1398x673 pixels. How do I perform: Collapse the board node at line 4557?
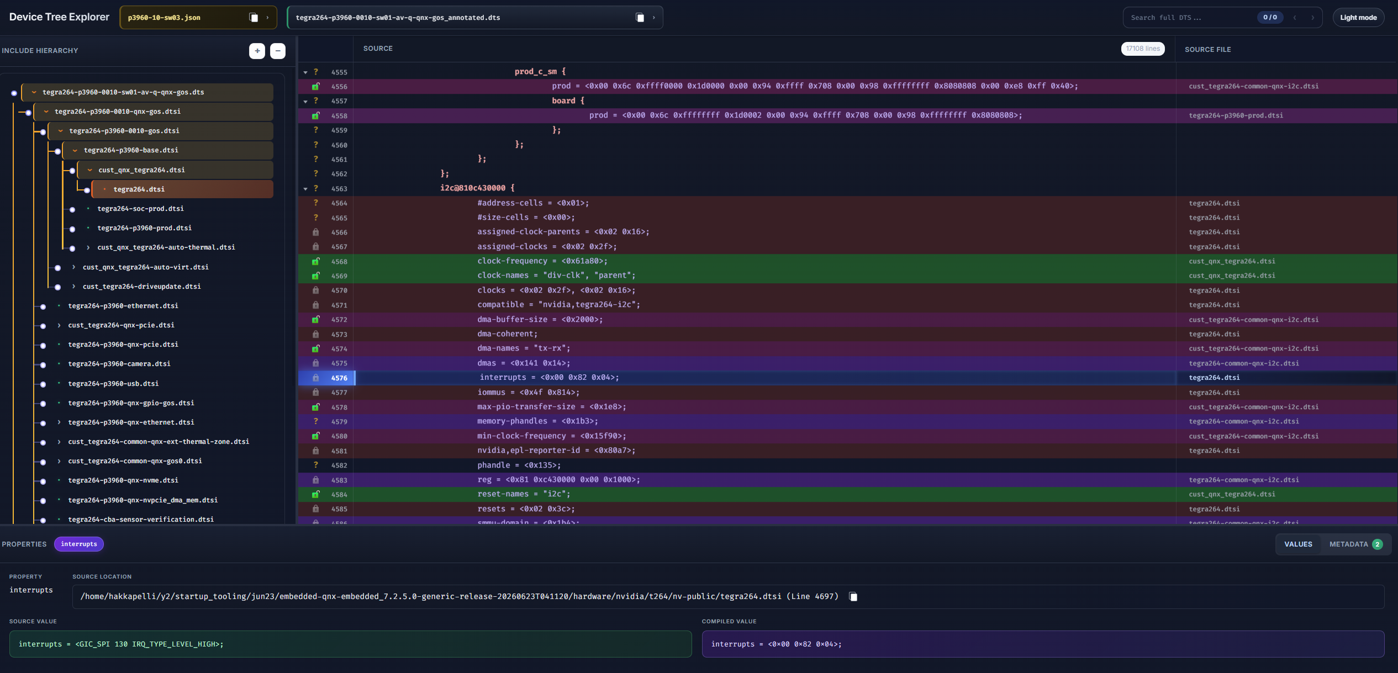[305, 102]
